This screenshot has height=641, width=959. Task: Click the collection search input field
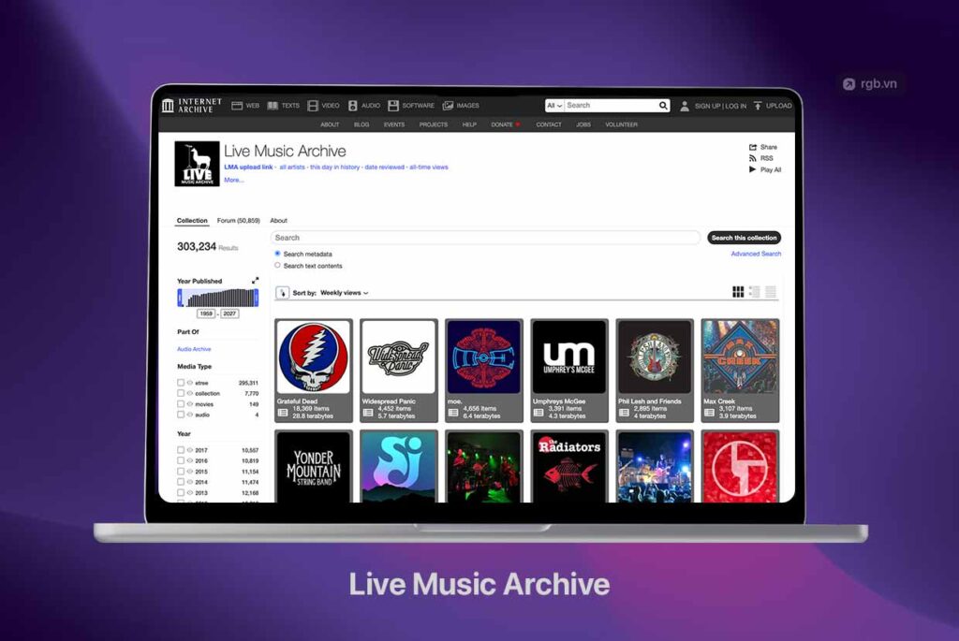point(485,238)
